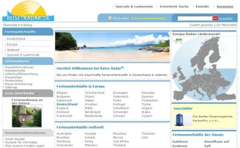Image resolution: width=240 pixels, height=148 pixels.
Task: Open Zuletzt gesehen link
Action: pos(201,25)
